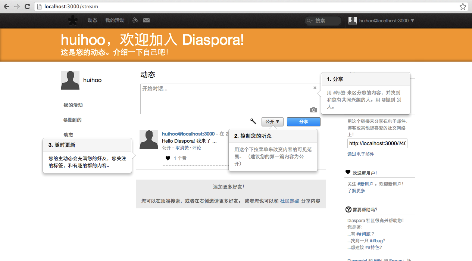Click the wrench services icon
Image resolution: width=472 pixels, height=261 pixels.
pyautogui.click(x=253, y=121)
